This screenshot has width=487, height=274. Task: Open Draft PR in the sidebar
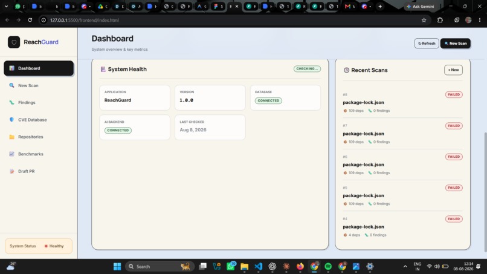tap(39, 171)
